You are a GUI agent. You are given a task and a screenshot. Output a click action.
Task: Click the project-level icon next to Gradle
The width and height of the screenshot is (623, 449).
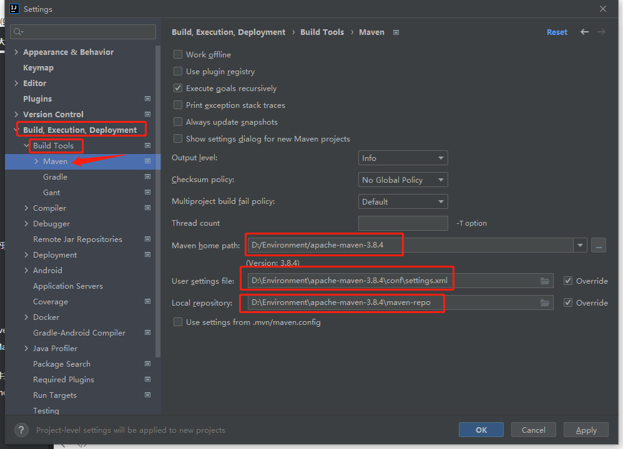click(147, 176)
